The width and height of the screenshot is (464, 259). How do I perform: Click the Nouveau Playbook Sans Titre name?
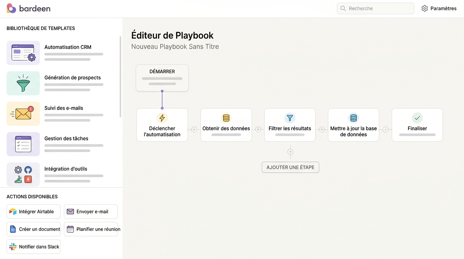click(x=175, y=47)
